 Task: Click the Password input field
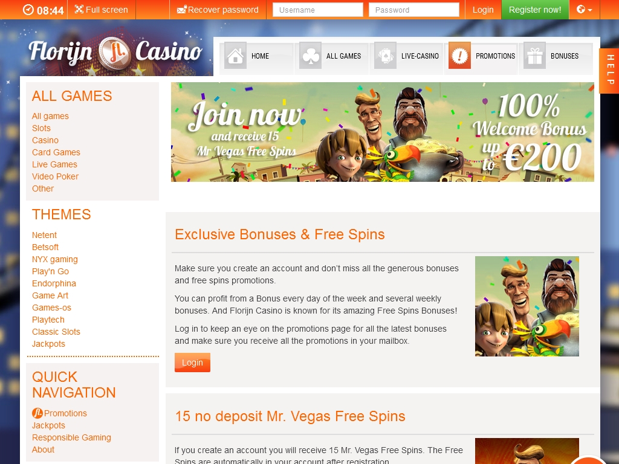pyautogui.click(x=413, y=10)
